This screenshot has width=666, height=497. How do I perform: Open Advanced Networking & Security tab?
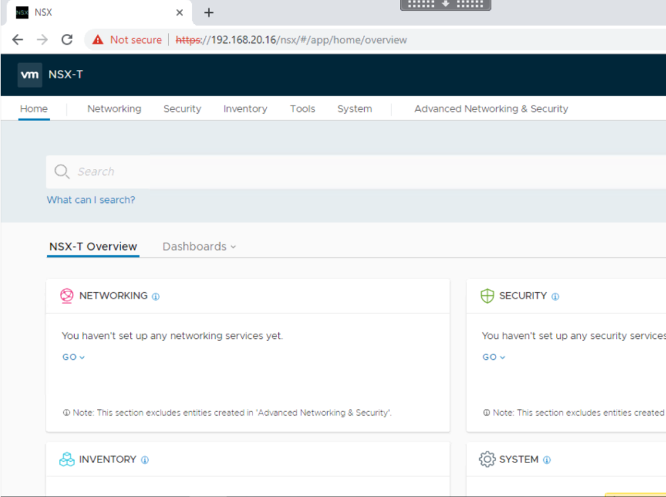coord(491,109)
